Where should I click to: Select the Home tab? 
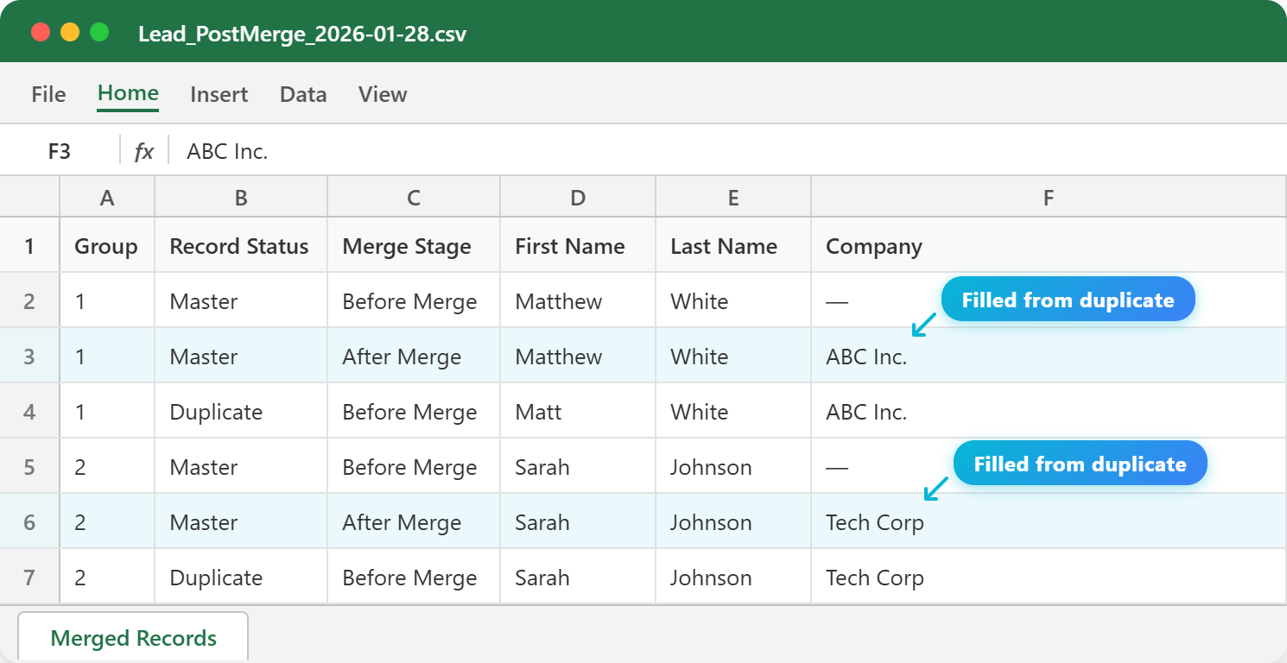click(127, 93)
